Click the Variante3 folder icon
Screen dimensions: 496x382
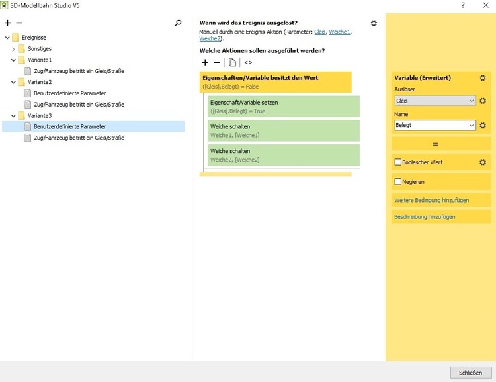coord(22,116)
